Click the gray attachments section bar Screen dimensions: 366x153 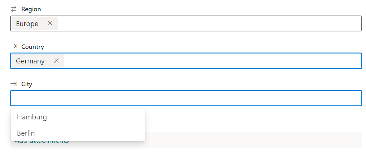tap(250, 140)
